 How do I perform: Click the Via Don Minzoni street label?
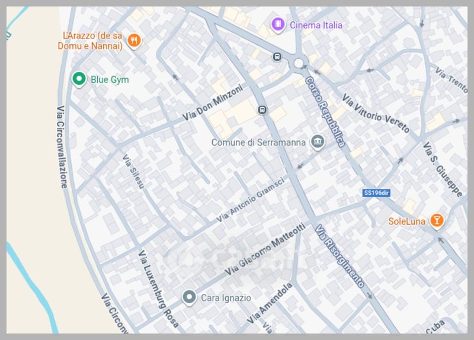(x=213, y=102)
